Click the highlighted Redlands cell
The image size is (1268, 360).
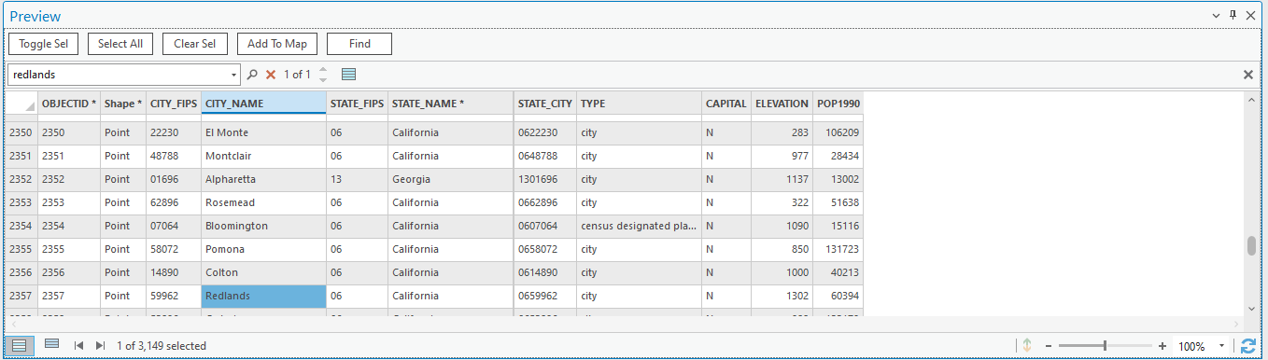[x=263, y=296]
